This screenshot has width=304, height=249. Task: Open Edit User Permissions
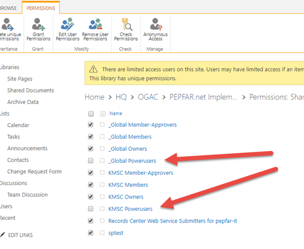(x=67, y=29)
